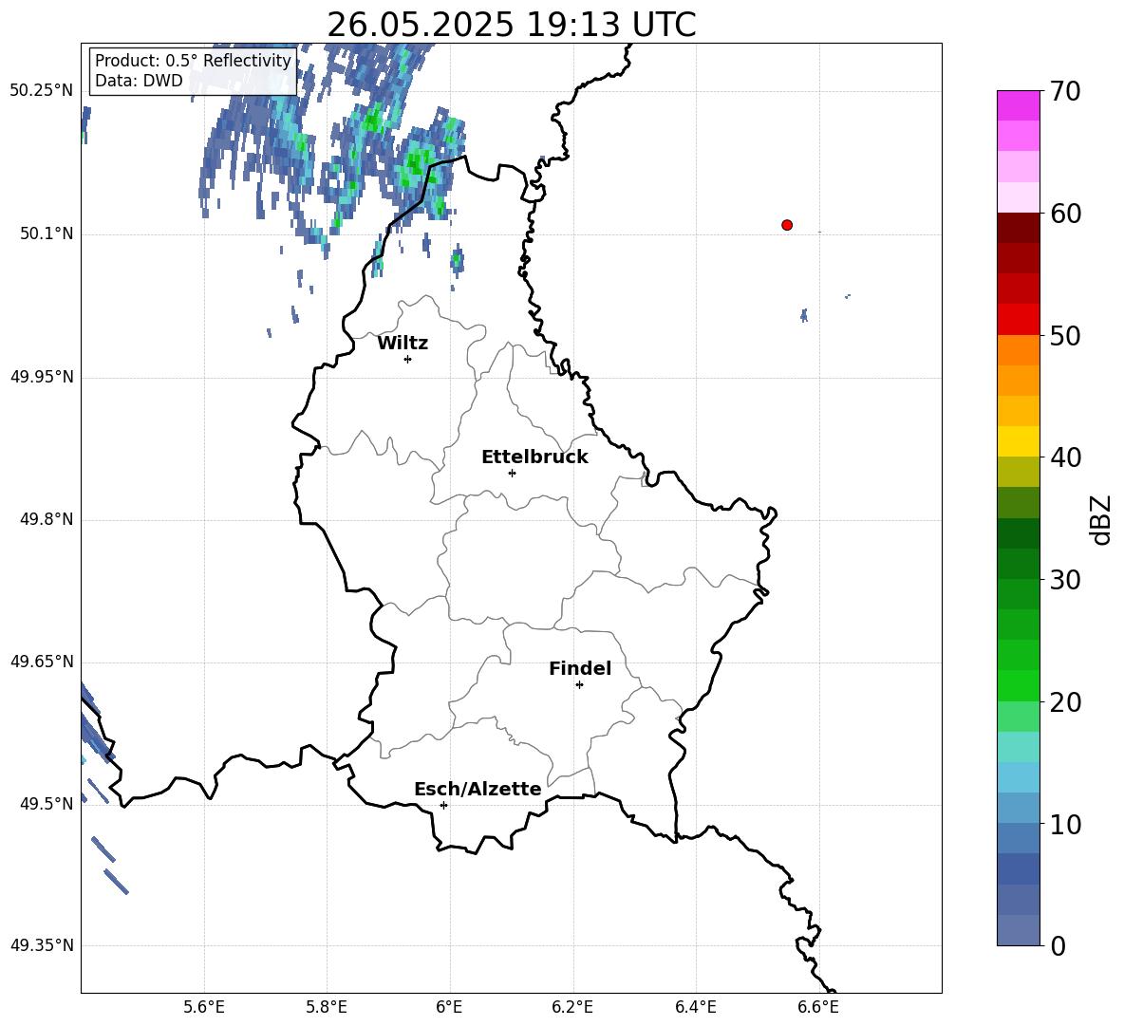Click the 30 tick label on colorbar
The height and width of the screenshot is (1026, 1124).
(x=1065, y=580)
